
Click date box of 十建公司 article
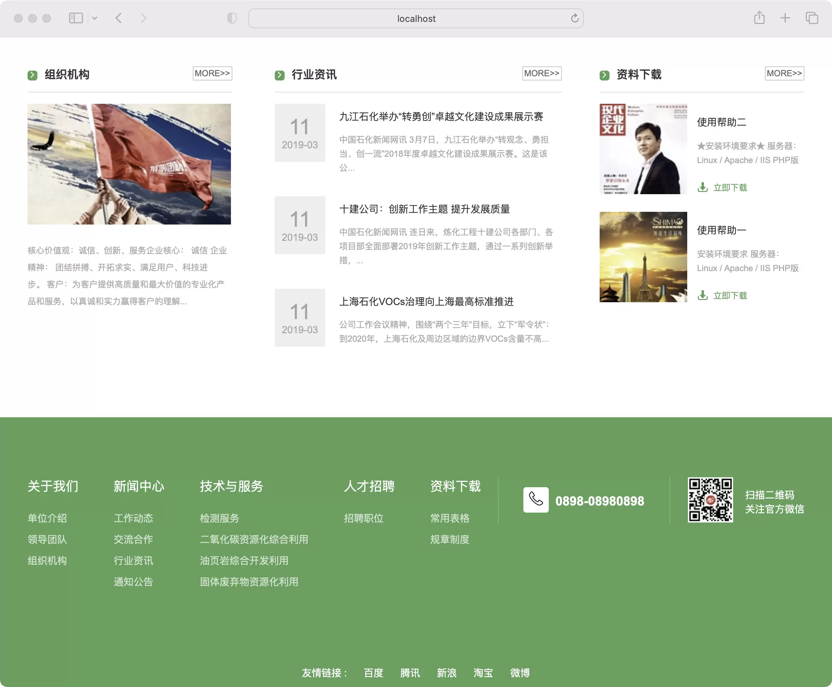(x=299, y=226)
